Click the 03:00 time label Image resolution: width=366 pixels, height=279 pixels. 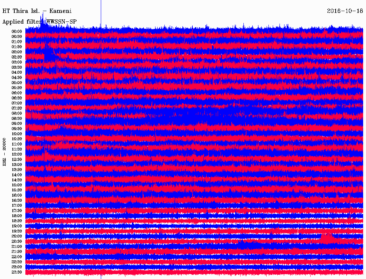click(x=17, y=62)
